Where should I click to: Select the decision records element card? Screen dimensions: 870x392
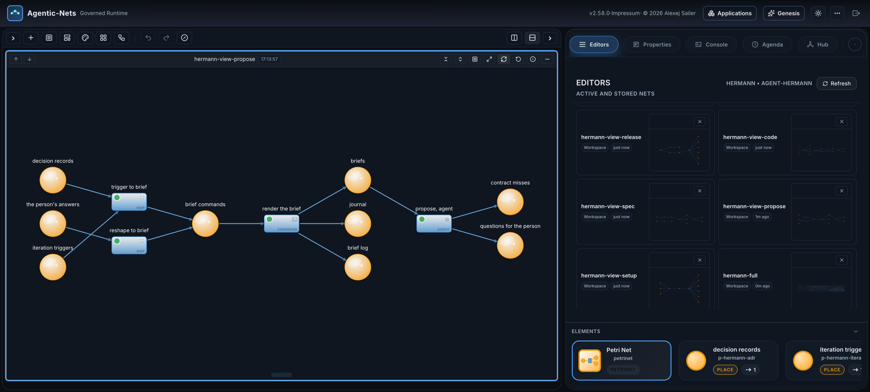728,360
